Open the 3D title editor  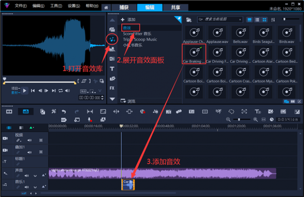(x=258, y=111)
